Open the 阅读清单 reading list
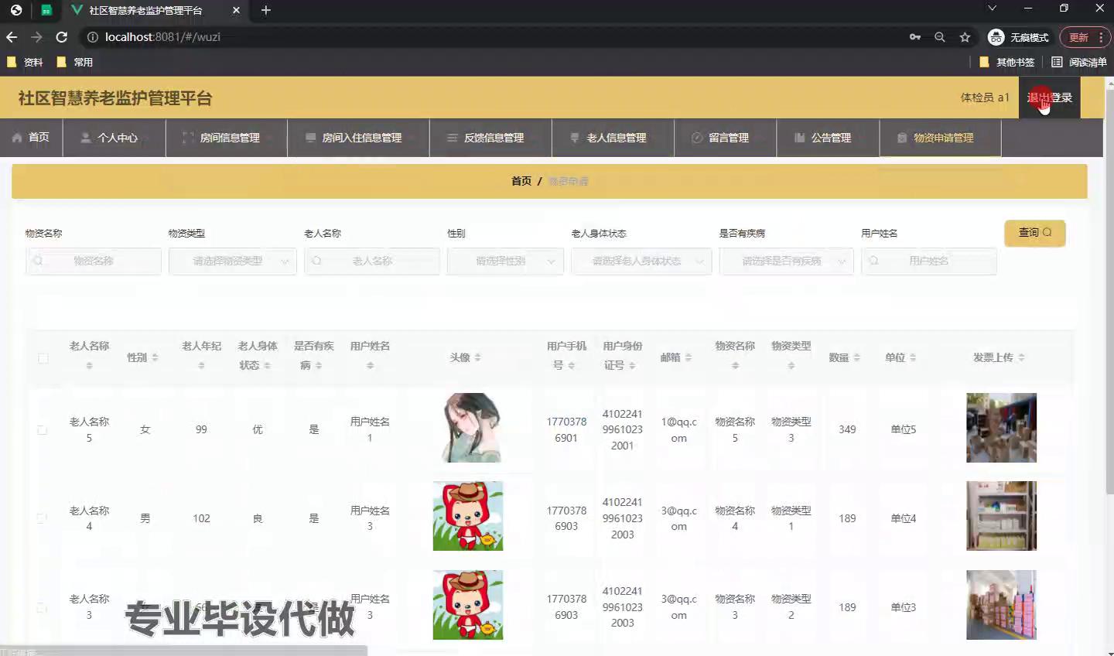1114x656 pixels. (x=1079, y=62)
